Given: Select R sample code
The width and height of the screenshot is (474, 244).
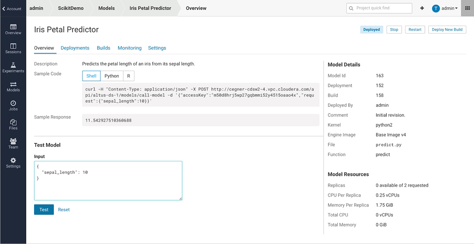Looking at the screenshot, I should pos(129,76).
